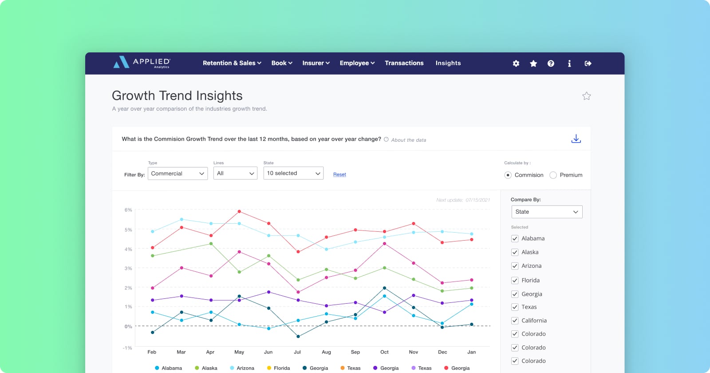Click the Arizona legend color dot

pos(232,368)
